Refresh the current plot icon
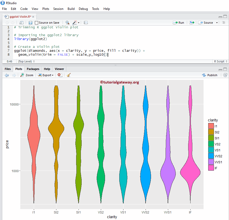Image resolution: width=229 pixels, height=220 pixels. [x=225, y=75]
